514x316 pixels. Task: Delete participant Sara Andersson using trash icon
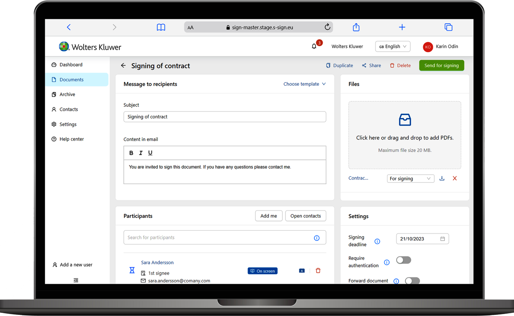[x=318, y=271]
